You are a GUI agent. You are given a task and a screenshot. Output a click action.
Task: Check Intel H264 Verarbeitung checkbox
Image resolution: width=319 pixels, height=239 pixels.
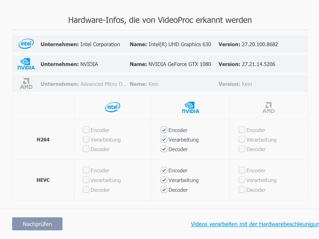click(x=86, y=139)
